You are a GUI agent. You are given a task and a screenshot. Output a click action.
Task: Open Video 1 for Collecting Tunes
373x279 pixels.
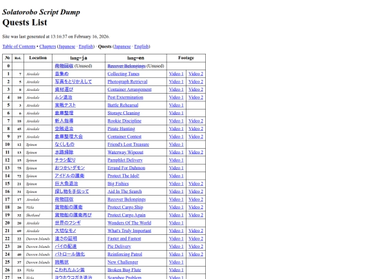176,74
